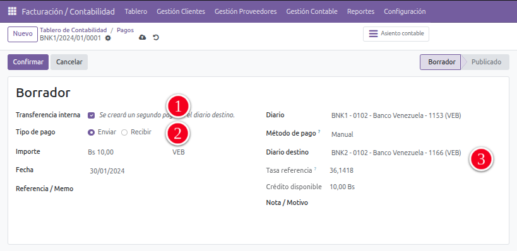
Task: Uncheck the Transferencia interna checkbox
Action: 92,115
